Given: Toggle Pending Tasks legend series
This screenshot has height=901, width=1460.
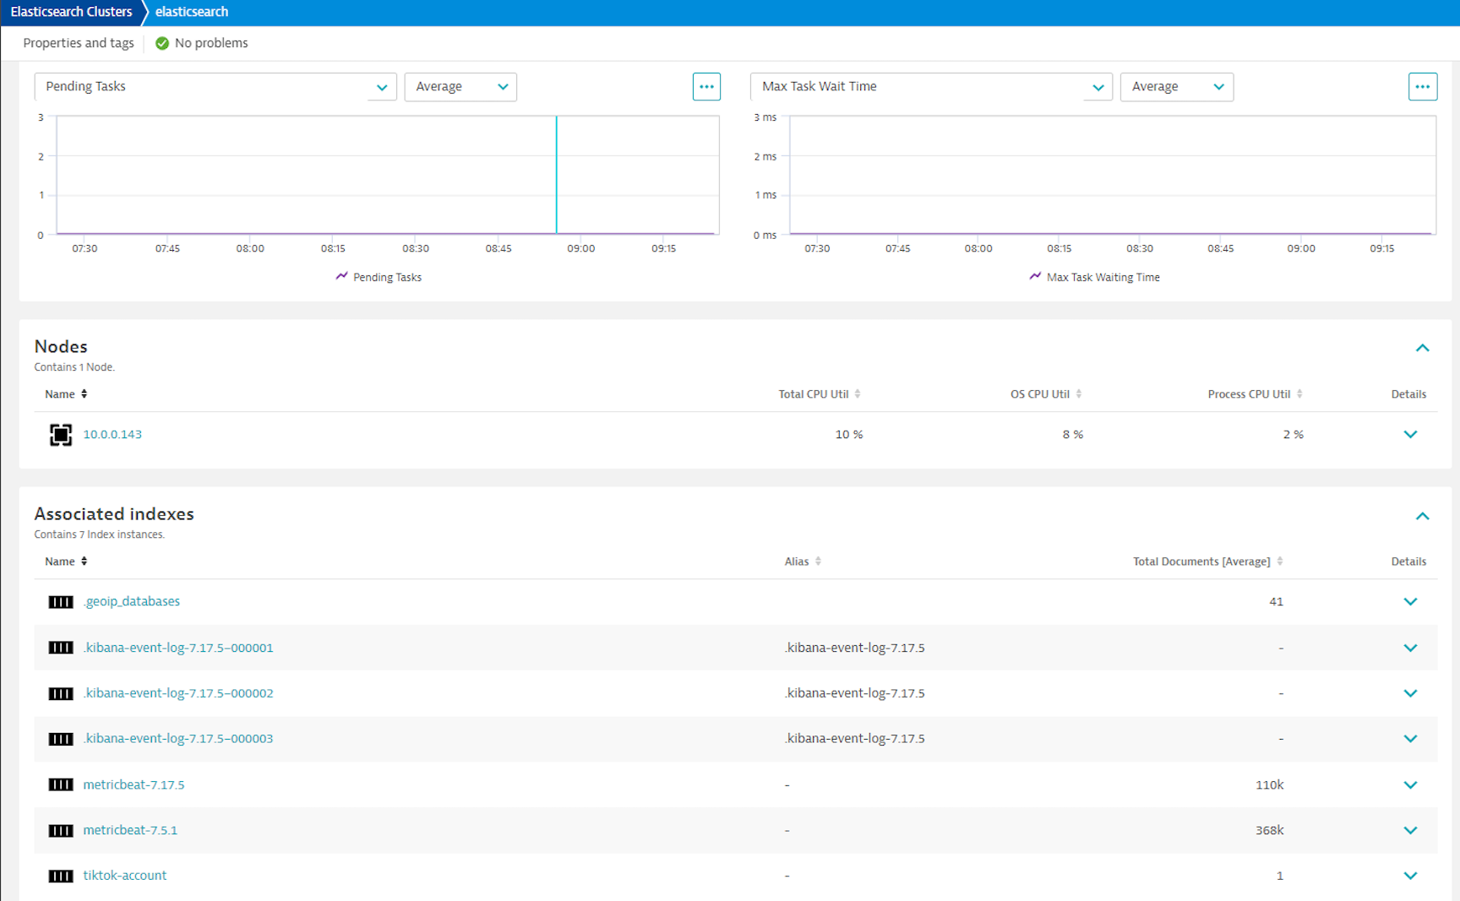Looking at the screenshot, I should point(379,277).
